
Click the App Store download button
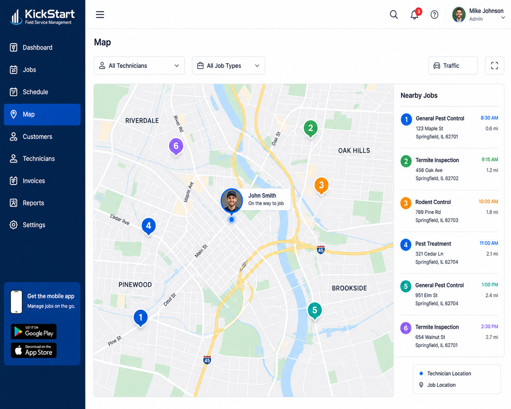[34, 350]
